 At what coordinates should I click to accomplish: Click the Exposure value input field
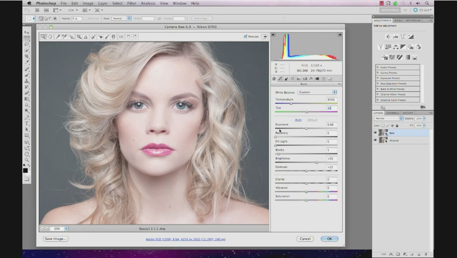point(331,124)
